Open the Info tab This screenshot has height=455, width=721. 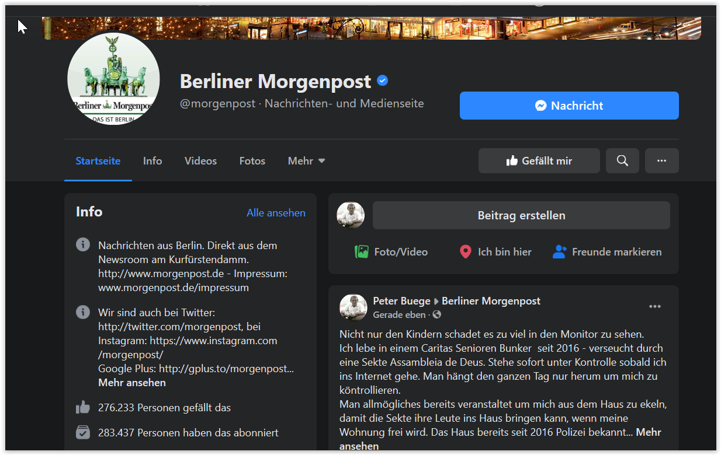coord(152,161)
